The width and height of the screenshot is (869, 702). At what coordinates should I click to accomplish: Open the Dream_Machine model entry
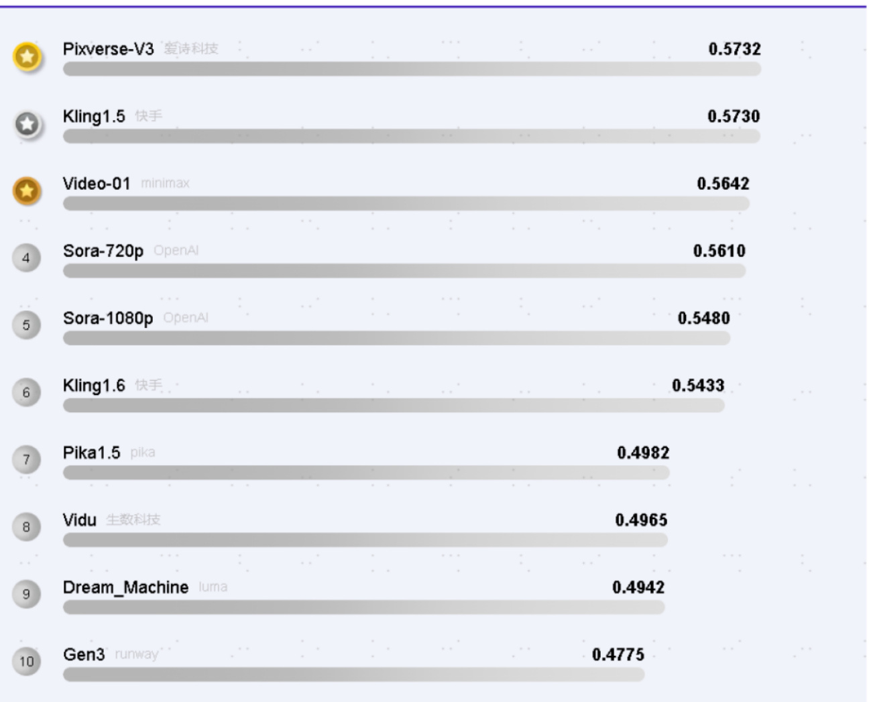point(125,587)
